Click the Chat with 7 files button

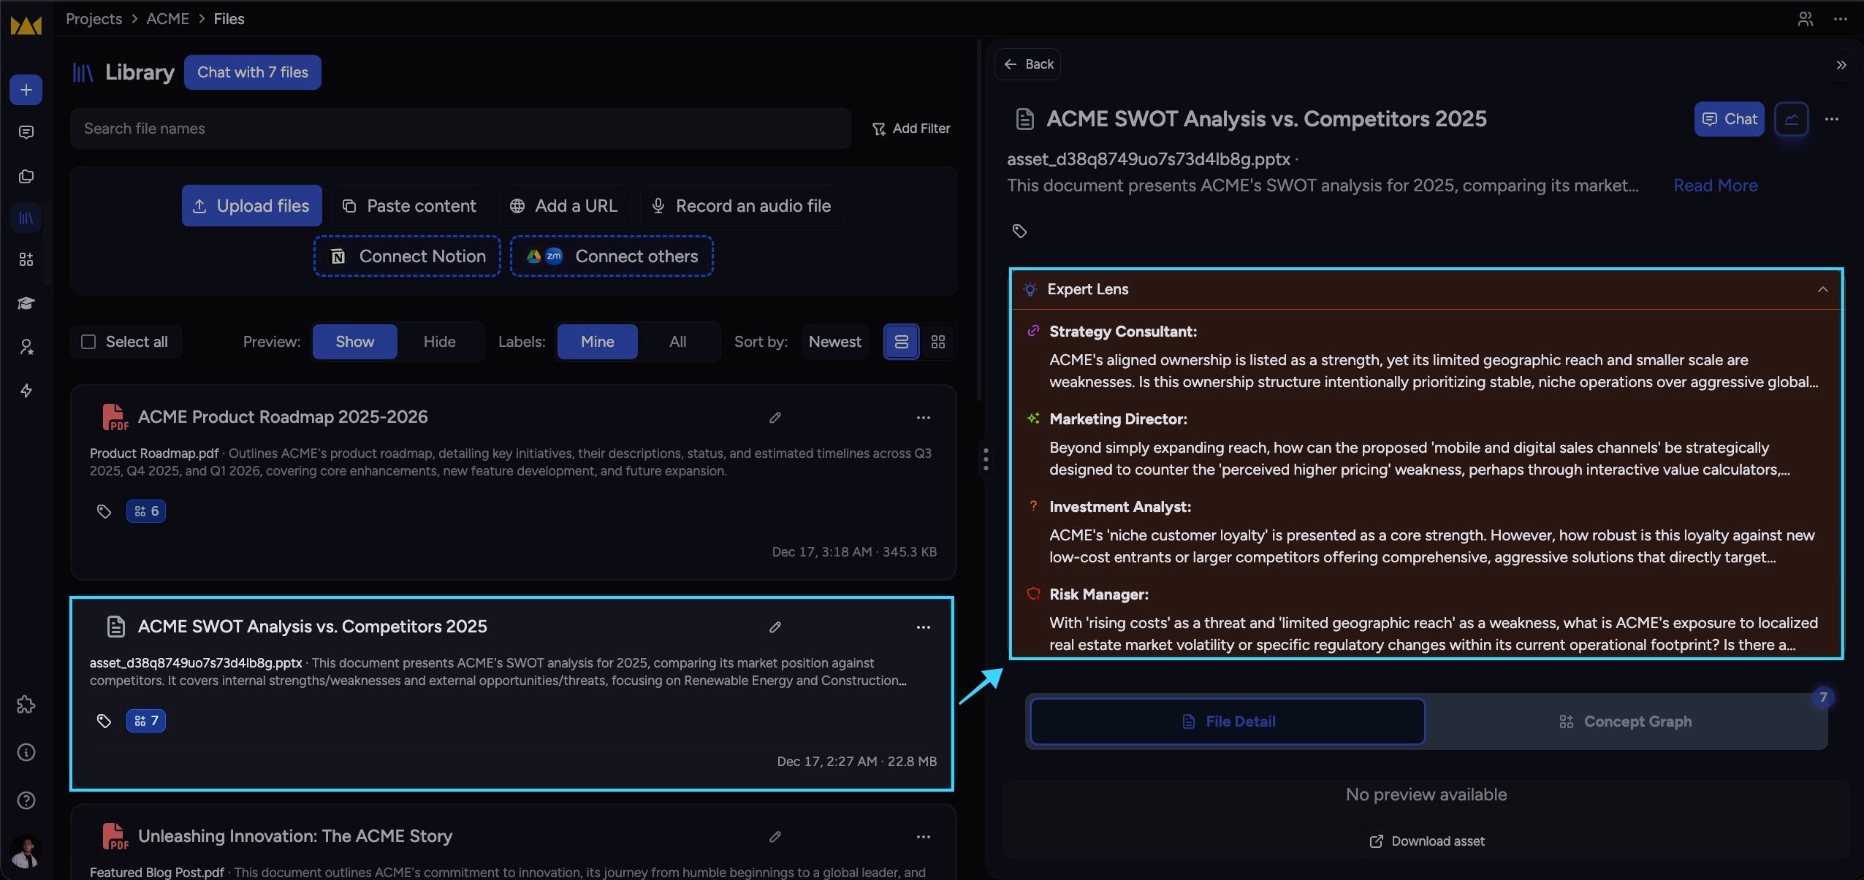pos(253,72)
